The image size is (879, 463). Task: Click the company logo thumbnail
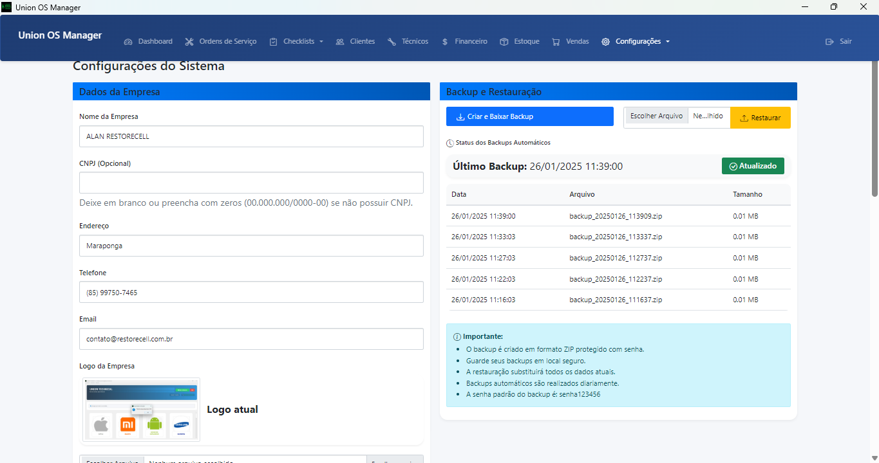coord(142,410)
